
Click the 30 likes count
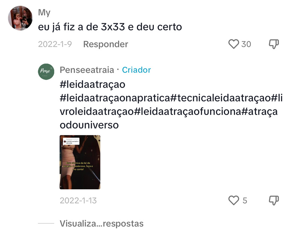[246, 44]
